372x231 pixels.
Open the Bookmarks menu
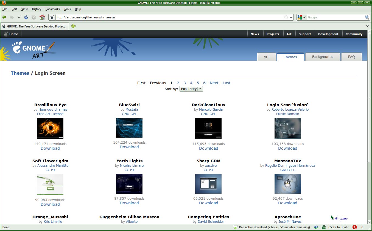[x=52, y=9]
